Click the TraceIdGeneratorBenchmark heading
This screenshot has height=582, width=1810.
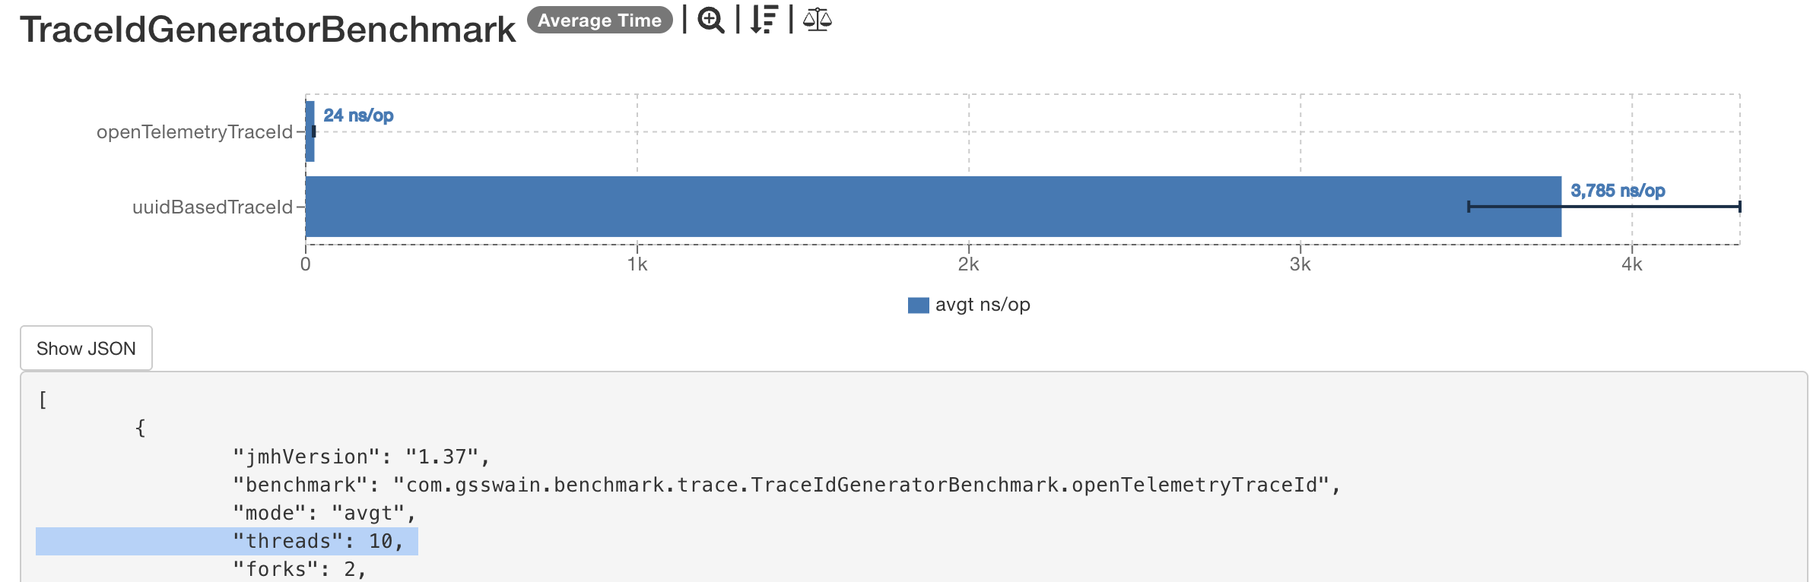coord(268,30)
